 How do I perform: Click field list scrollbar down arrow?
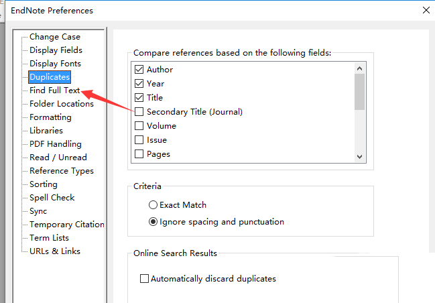(359, 156)
